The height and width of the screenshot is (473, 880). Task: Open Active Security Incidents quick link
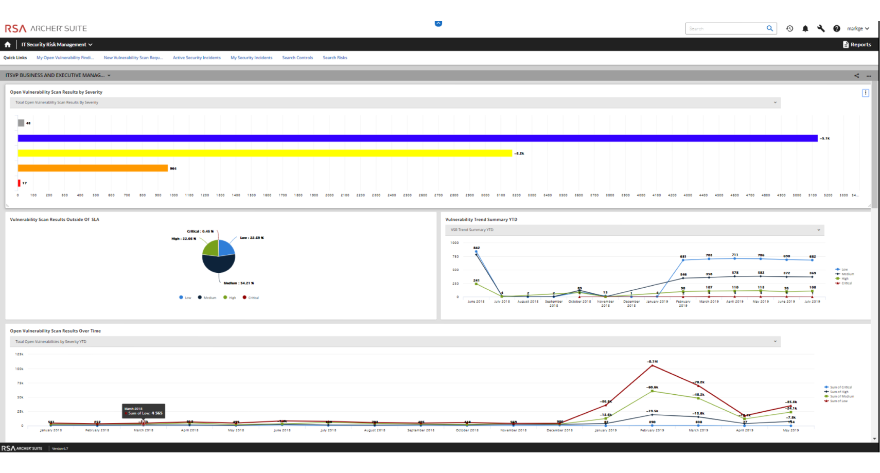(197, 58)
